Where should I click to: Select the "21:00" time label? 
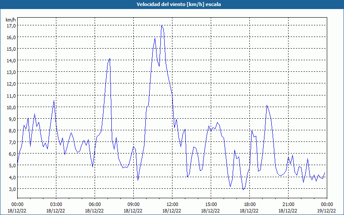coord(288,205)
